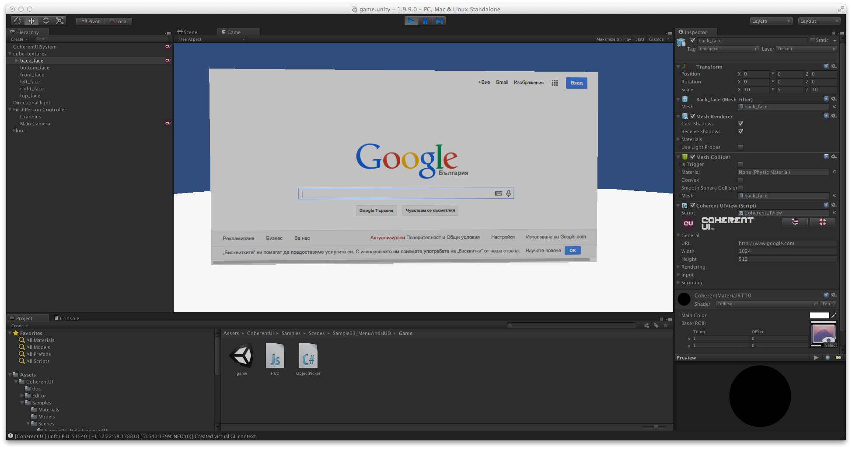Open the Console tab
852x449 pixels.
pyautogui.click(x=66, y=318)
